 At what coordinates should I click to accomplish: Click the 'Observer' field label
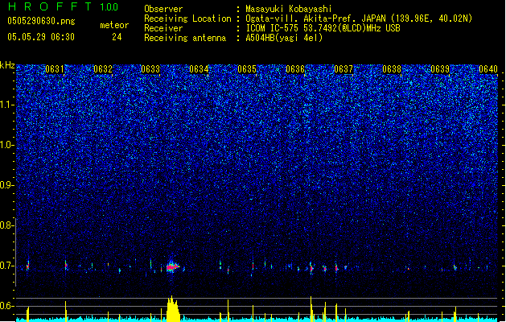pyautogui.click(x=163, y=9)
